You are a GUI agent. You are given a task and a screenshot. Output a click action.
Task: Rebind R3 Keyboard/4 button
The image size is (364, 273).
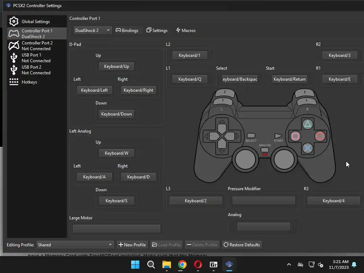333,200
